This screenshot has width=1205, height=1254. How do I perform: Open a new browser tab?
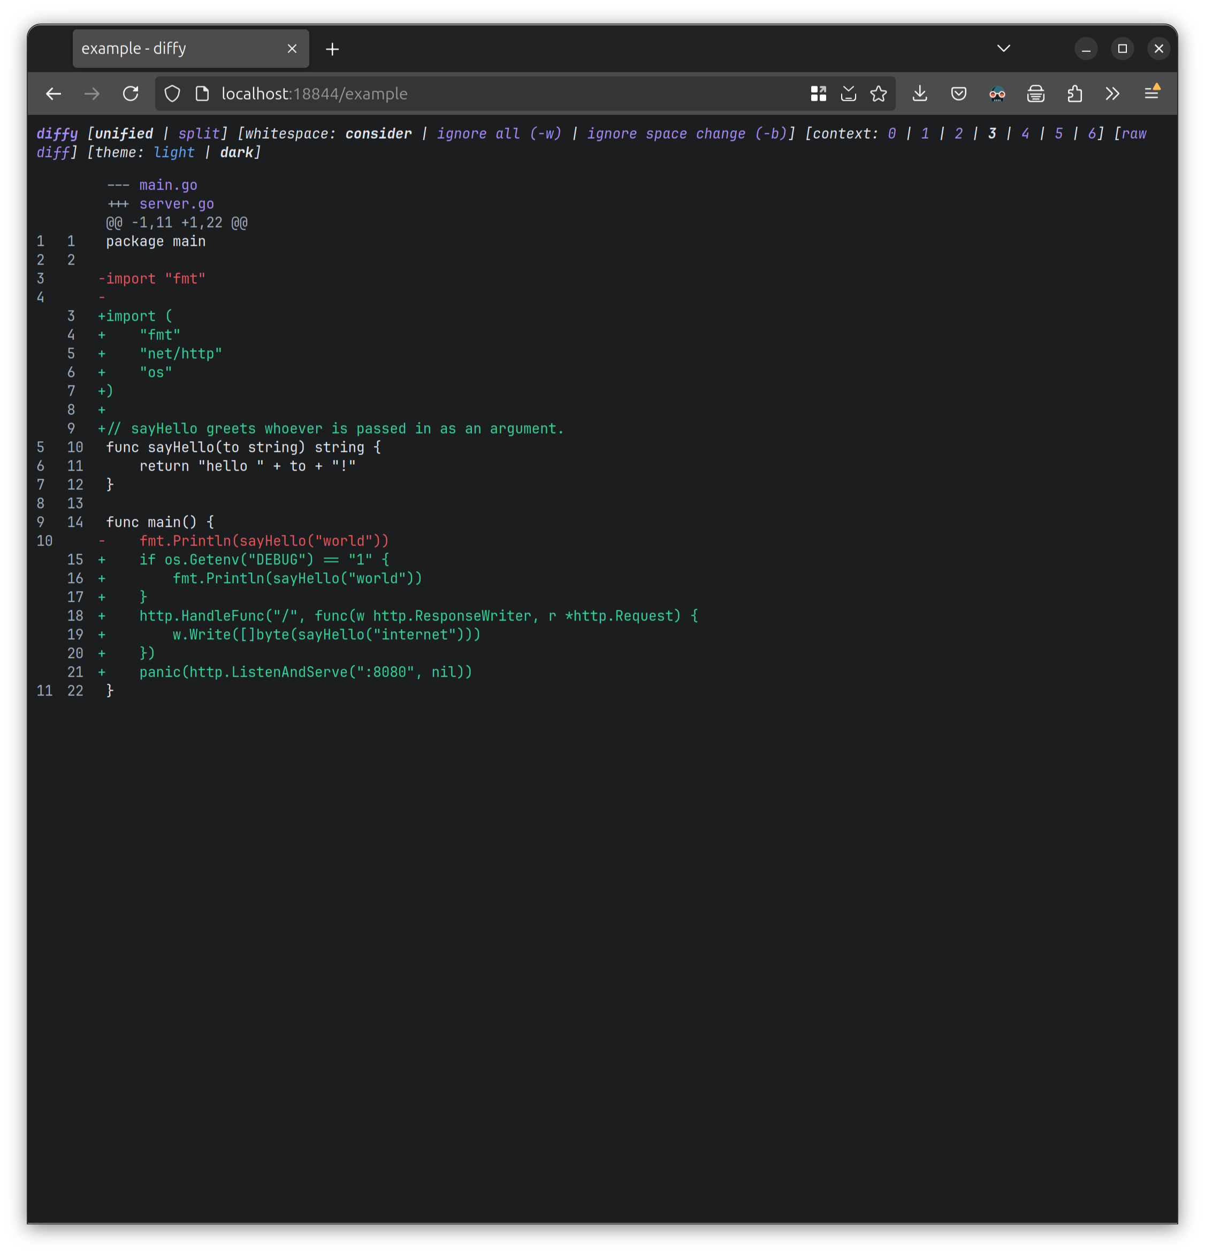[x=332, y=49]
